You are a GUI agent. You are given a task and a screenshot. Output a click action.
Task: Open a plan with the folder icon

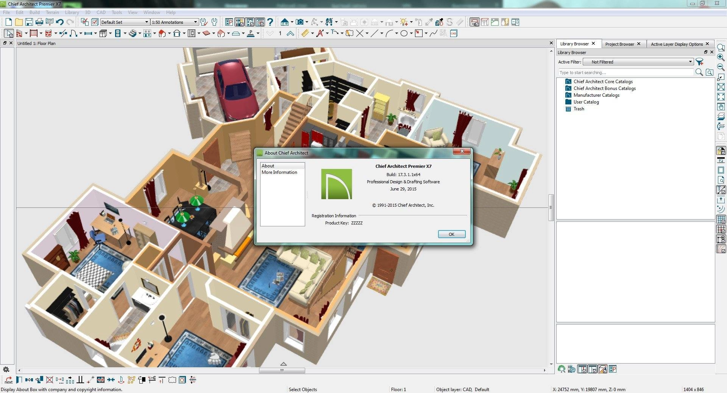click(19, 22)
